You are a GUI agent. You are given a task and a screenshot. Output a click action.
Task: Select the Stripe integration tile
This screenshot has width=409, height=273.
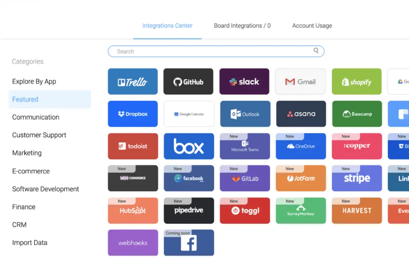coord(357,178)
